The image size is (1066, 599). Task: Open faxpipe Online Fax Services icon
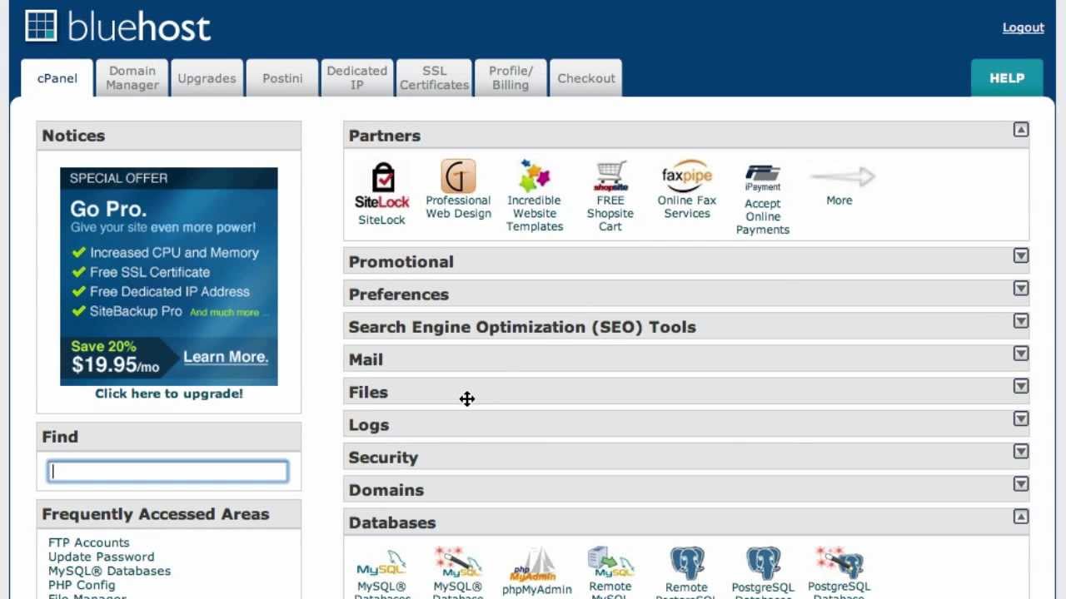click(x=687, y=176)
